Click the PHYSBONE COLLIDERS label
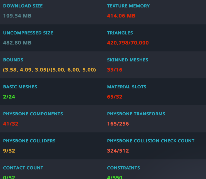The image size is (206, 179). click(29, 141)
